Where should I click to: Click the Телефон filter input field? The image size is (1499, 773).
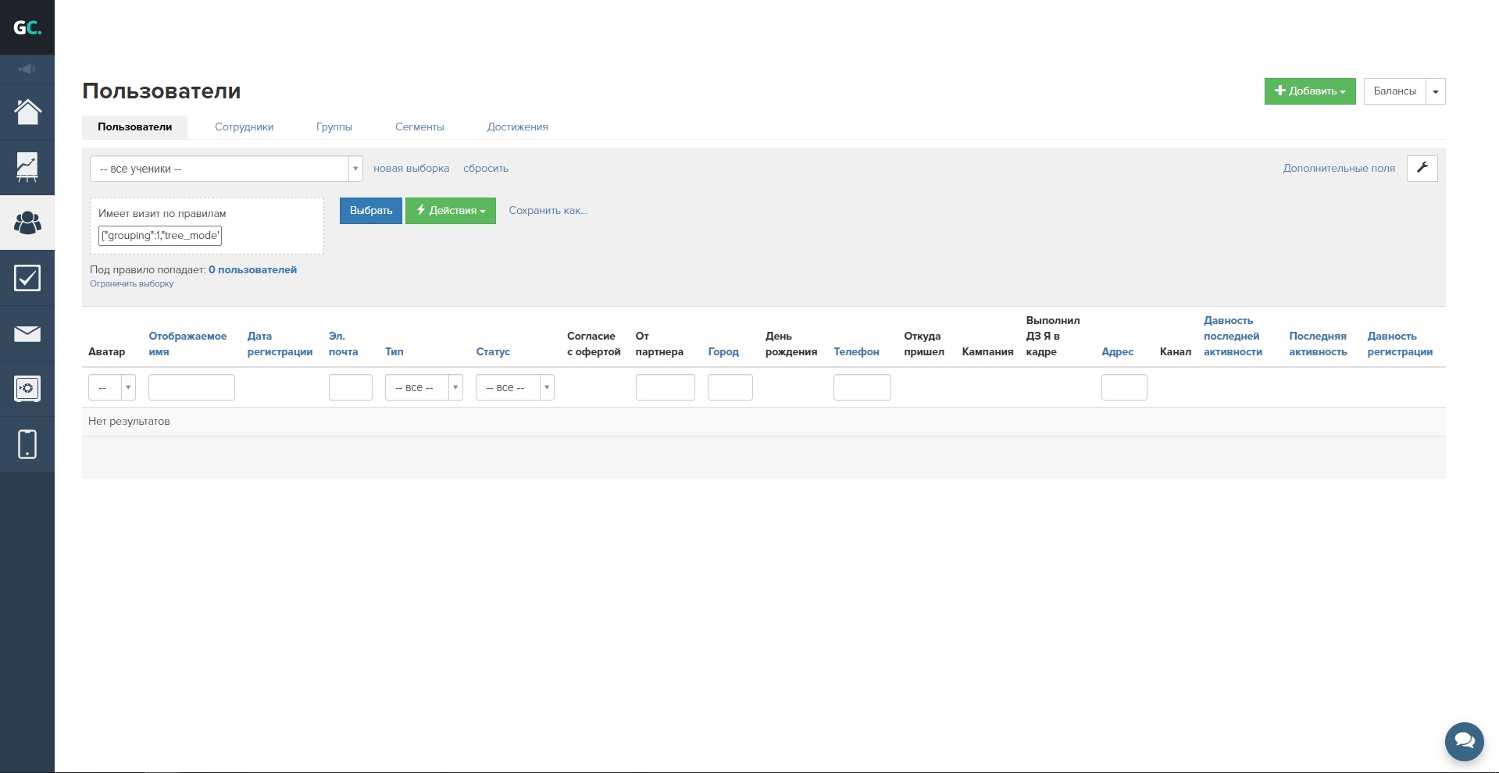point(862,387)
